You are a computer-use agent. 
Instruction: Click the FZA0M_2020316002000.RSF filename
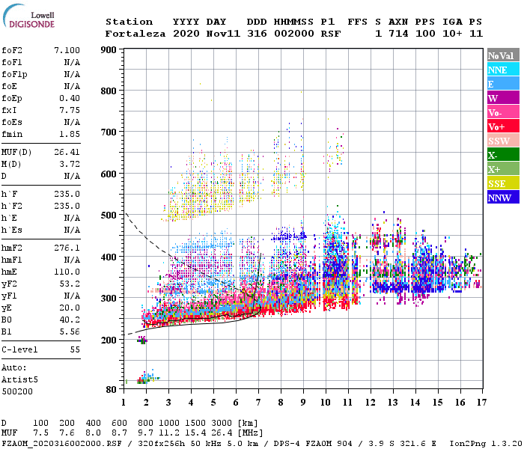point(61,444)
